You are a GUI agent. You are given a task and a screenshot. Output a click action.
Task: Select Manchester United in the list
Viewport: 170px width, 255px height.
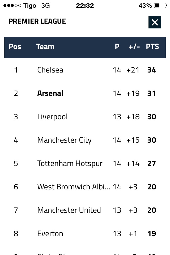[x=69, y=210]
